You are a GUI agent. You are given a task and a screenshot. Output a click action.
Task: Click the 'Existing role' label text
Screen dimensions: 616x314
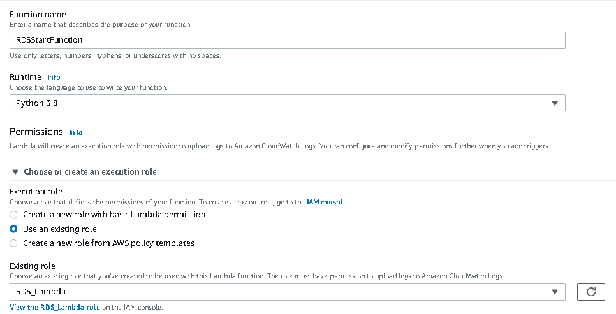click(33, 265)
